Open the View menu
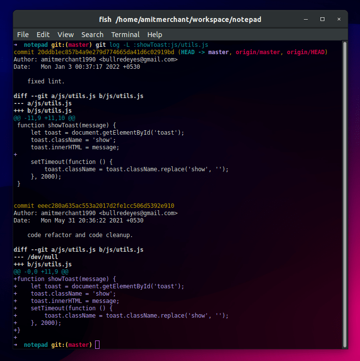The width and height of the screenshot is (360, 361). [x=65, y=35]
